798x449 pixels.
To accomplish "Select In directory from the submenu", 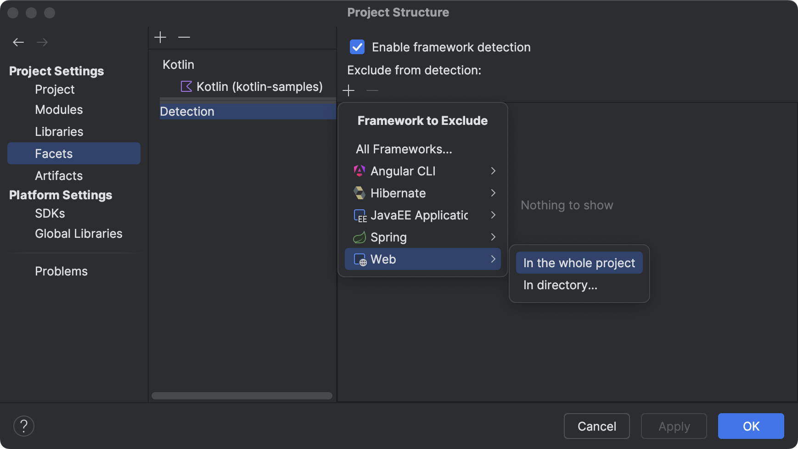I will click(560, 285).
